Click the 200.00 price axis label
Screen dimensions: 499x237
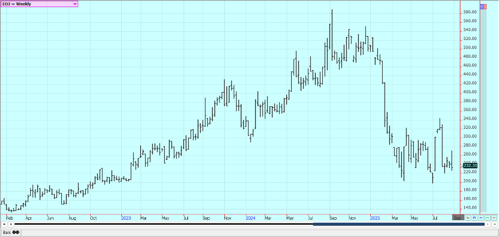470,181
